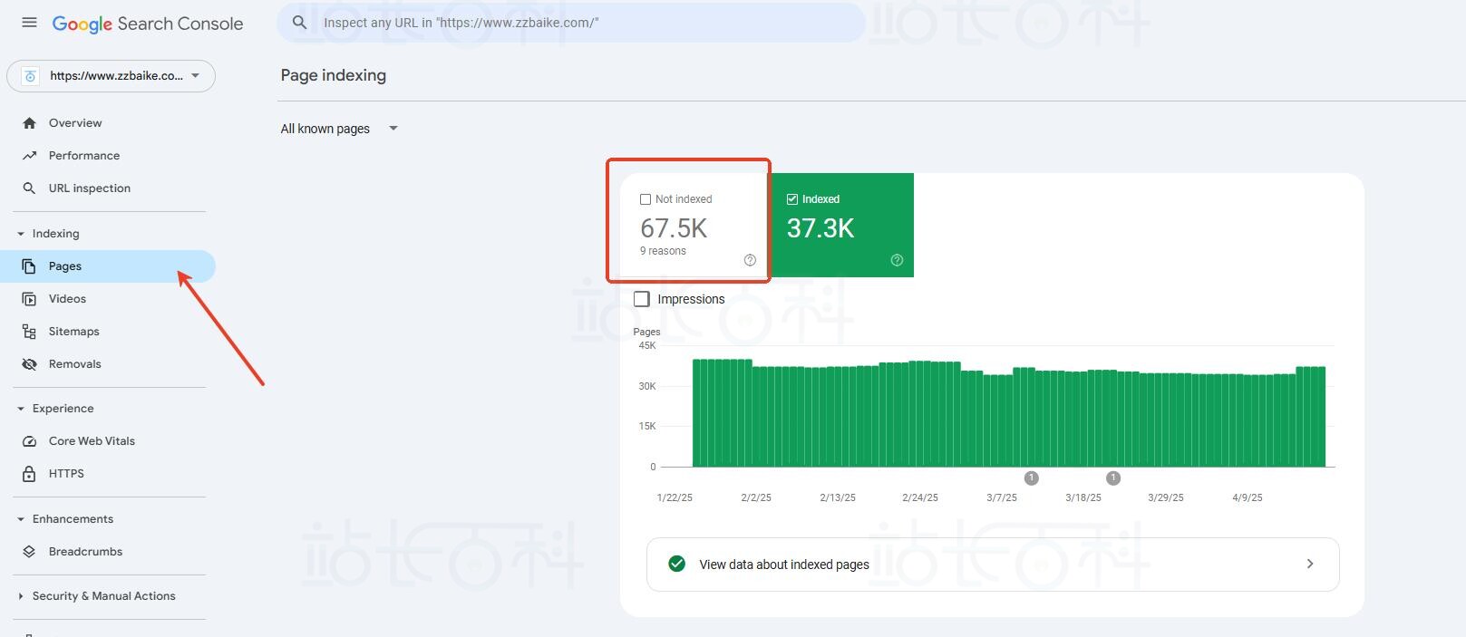
Task: Click help icon on Indexed card
Action: (897, 260)
